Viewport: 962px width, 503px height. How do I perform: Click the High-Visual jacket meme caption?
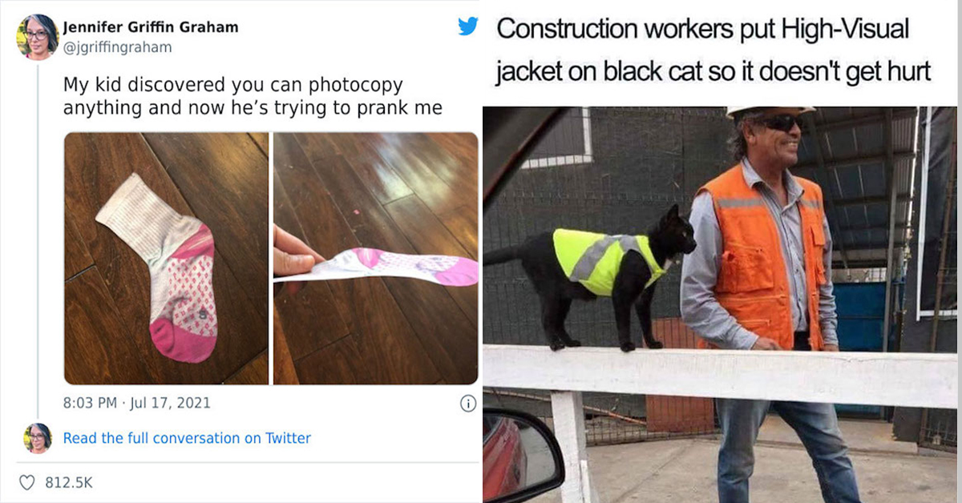(x=713, y=50)
